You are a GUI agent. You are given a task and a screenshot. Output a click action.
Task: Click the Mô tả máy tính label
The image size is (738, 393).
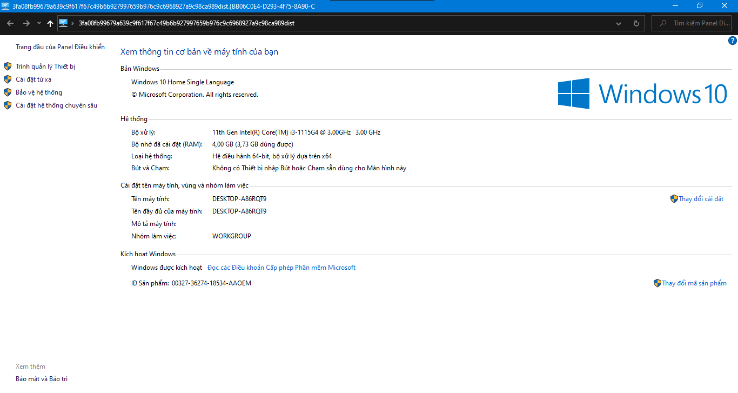click(x=154, y=224)
